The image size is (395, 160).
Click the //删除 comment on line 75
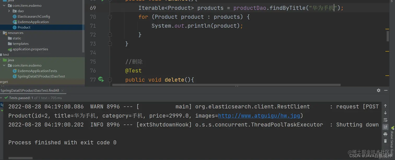[134, 62]
